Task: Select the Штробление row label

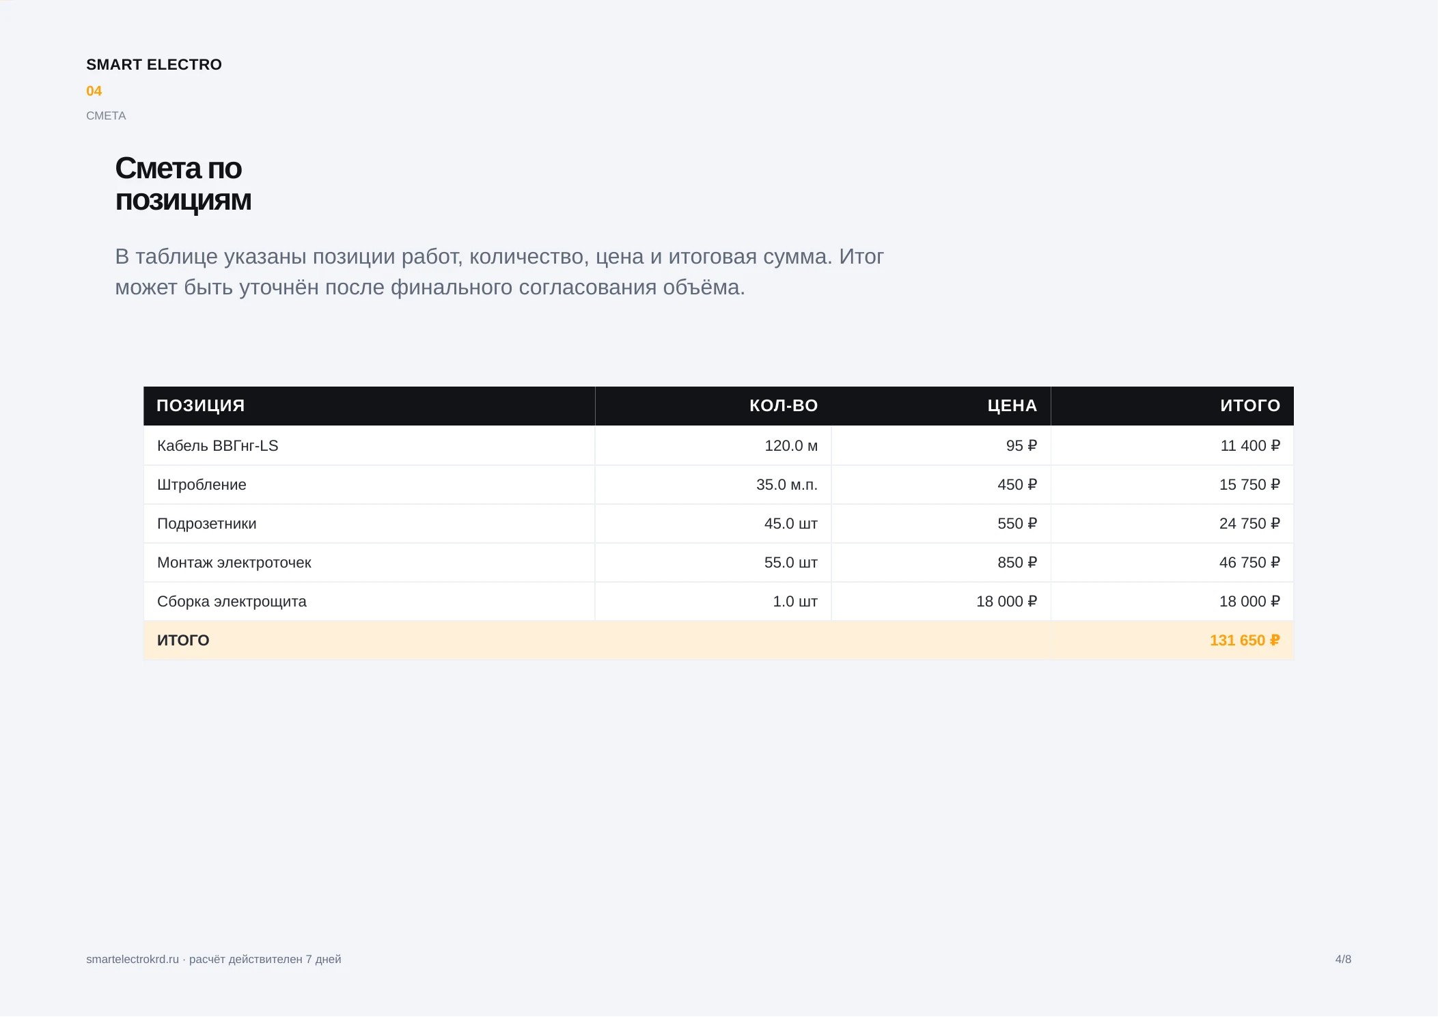Action: pos(202,485)
